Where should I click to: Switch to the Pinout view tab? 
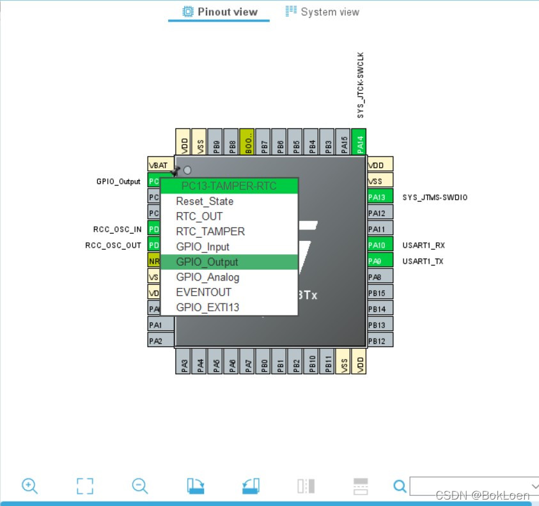pos(219,12)
